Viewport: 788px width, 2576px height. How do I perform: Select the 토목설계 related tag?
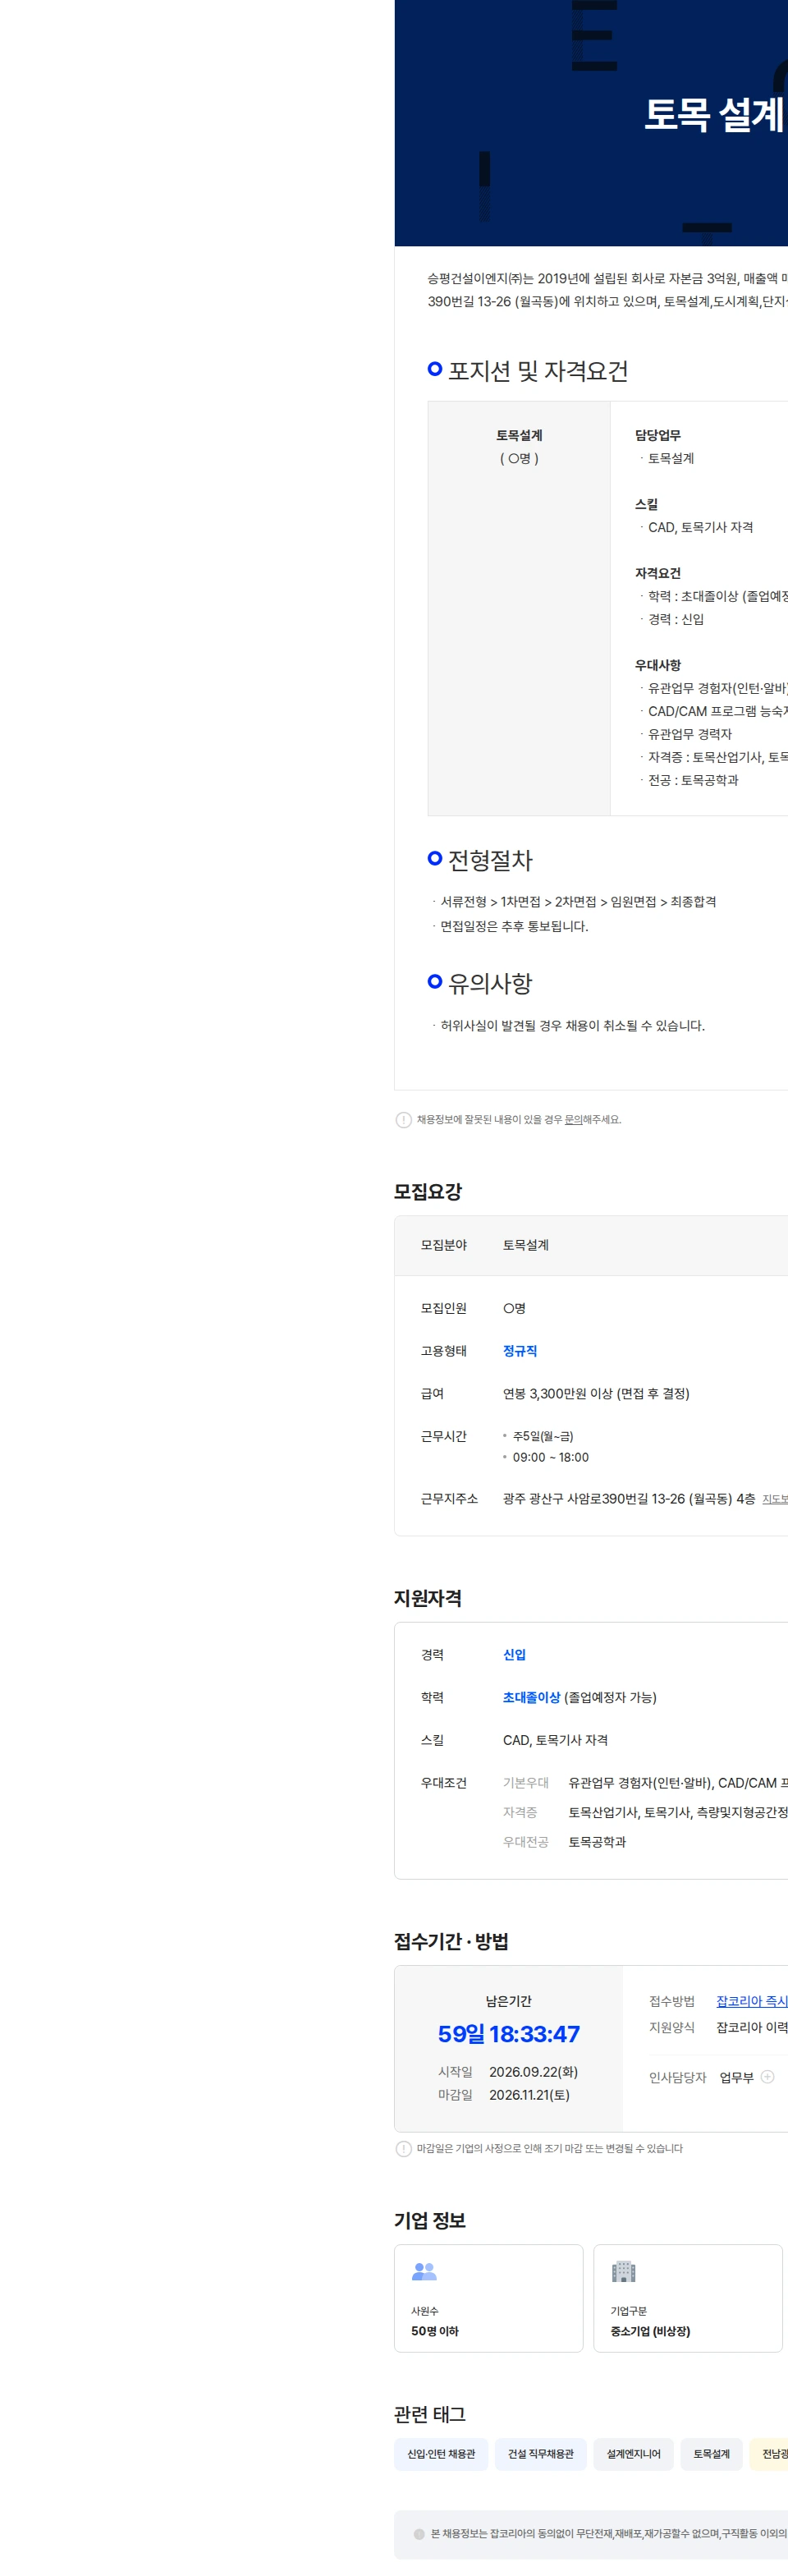click(x=711, y=2453)
